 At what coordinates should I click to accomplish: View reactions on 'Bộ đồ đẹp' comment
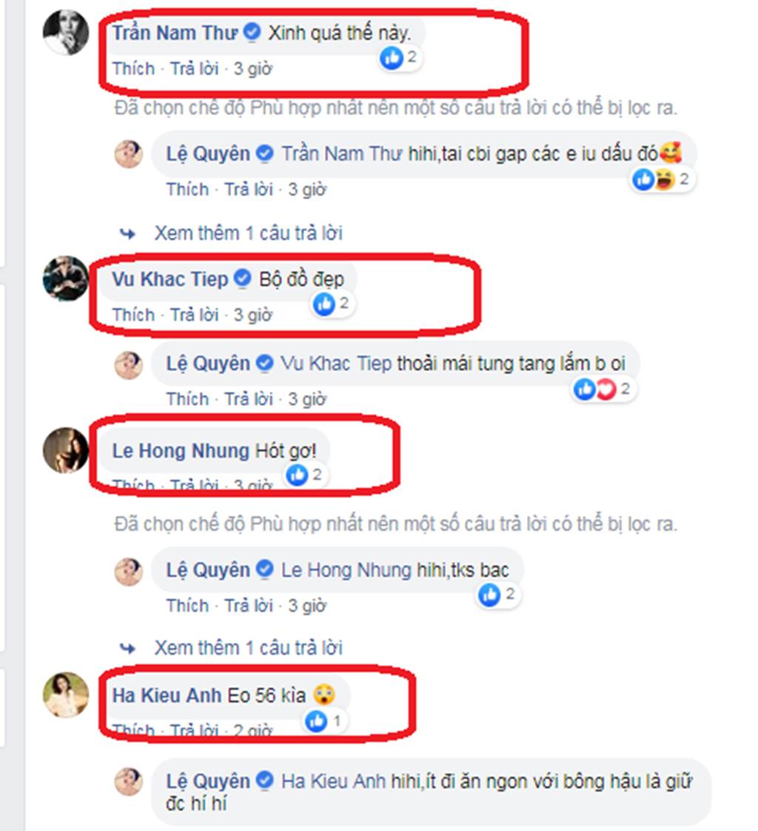(x=332, y=304)
